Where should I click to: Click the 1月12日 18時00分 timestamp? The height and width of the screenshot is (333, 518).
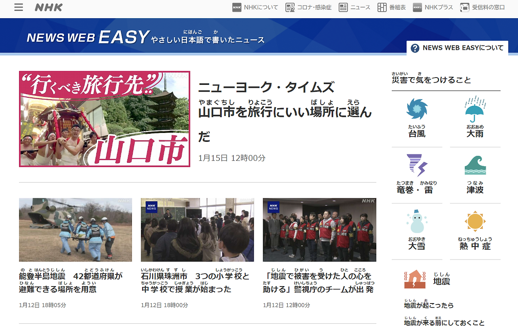(165, 305)
